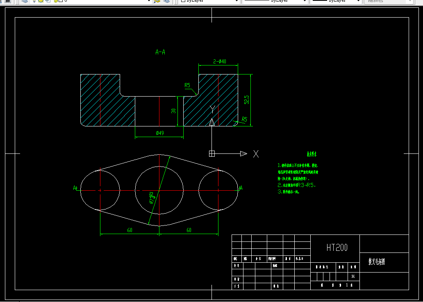Screen dimensions: 423x302
Task: Select the HT200 material text
Action: click(x=337, y=248)
